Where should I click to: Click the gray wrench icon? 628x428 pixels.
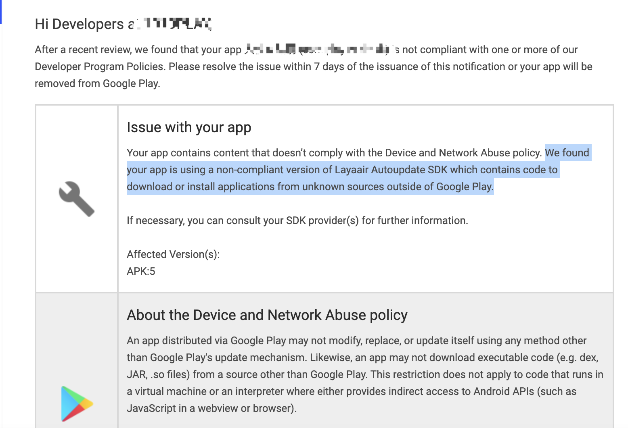pos(77,199)
